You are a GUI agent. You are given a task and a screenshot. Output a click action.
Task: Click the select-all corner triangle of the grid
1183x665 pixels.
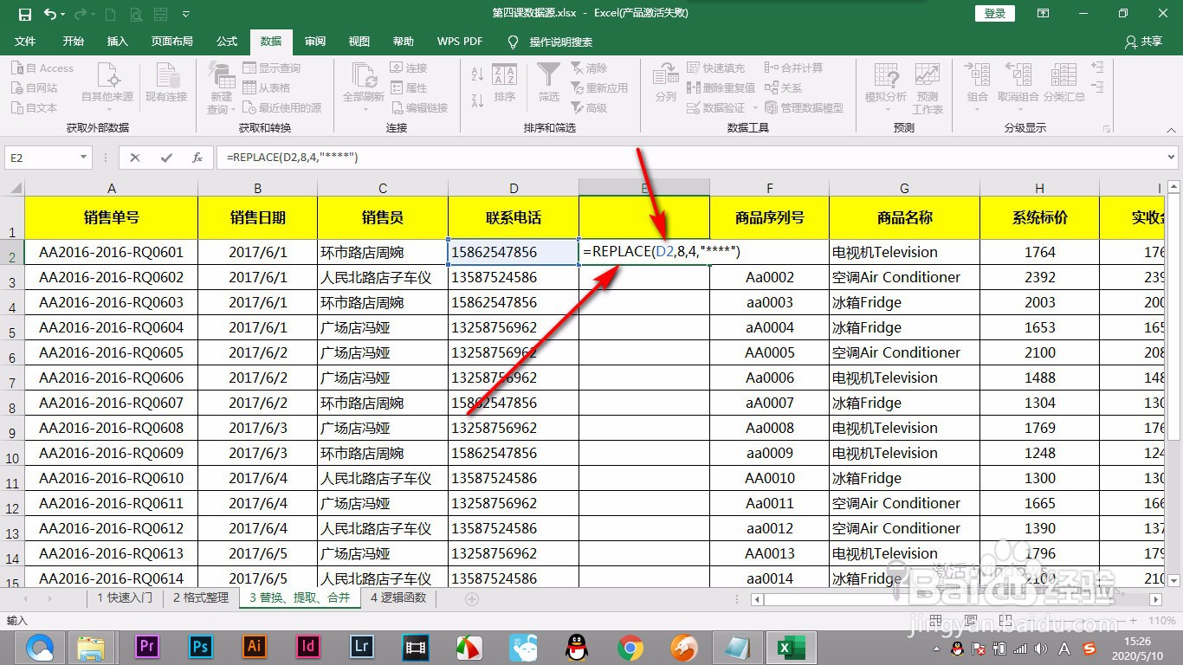click(x=16, y=188)
